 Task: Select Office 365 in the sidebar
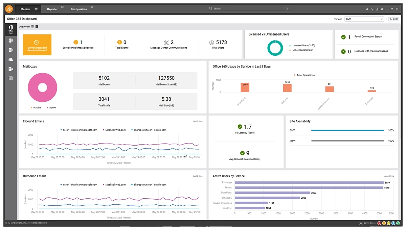tap(11, 29)
